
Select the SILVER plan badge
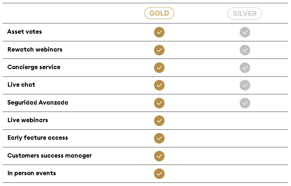click(245, 13)
